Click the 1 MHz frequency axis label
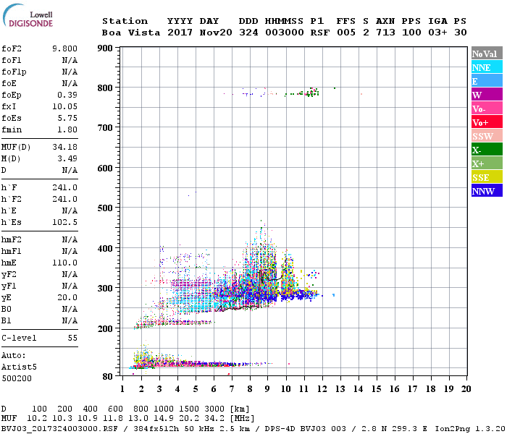507x434 pixels. point(122,389)
